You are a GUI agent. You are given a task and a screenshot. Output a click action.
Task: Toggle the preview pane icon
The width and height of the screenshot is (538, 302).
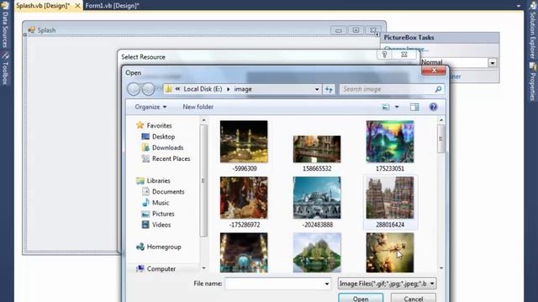[414, 107]
